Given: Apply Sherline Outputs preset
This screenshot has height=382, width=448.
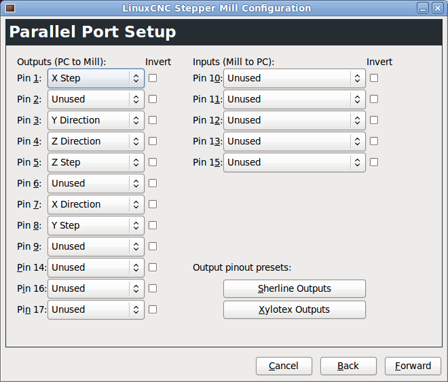Looking at the screenshot, I should point(294,288).
